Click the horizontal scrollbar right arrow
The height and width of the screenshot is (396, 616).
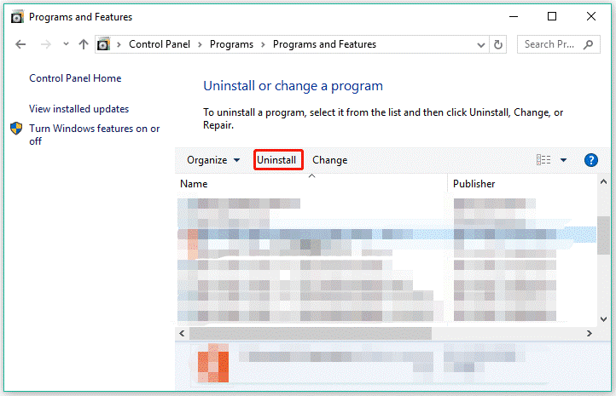pos(590,333)
